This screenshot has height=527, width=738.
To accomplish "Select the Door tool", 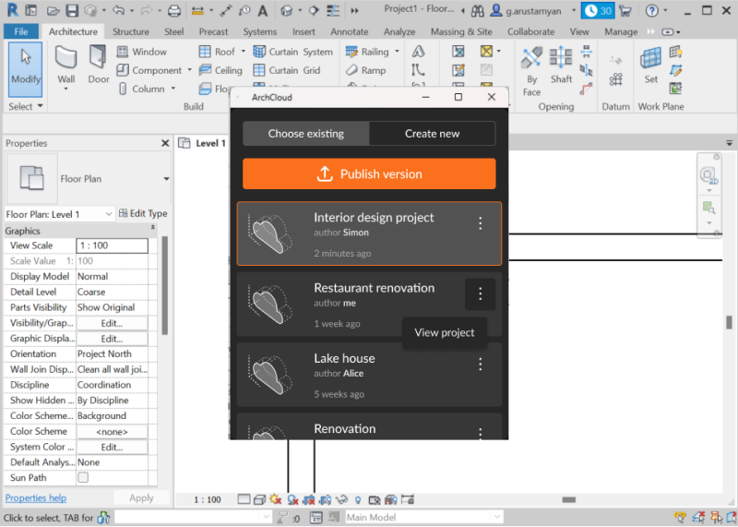I will tap(98, 65).
